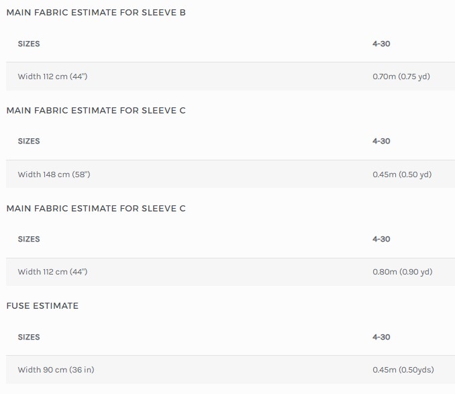Viewport: 455px width, 394px height.
Task: Select the Width 148 cm (58") row label
Action: (x=54, y=175)
